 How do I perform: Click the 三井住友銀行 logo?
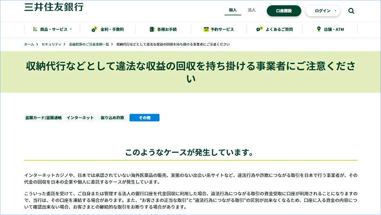54,7
